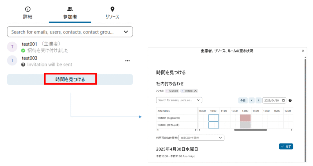This screenshot has height=166, width=313.
Task: Open the three-dot menu for test003
Action: tap(127, 61)
